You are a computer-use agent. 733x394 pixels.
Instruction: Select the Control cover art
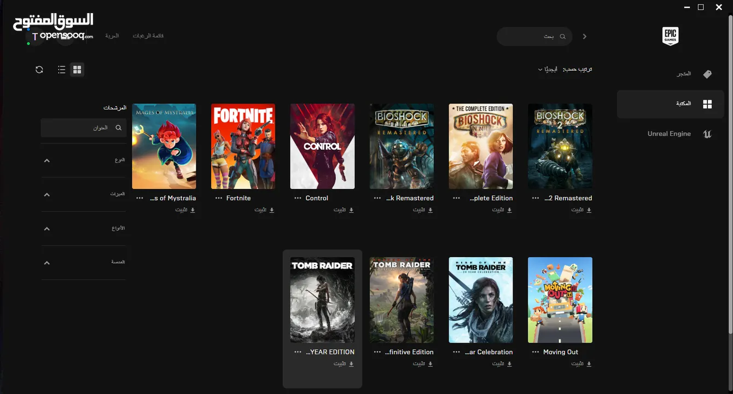pyautogui.click(x=322, y=146)
